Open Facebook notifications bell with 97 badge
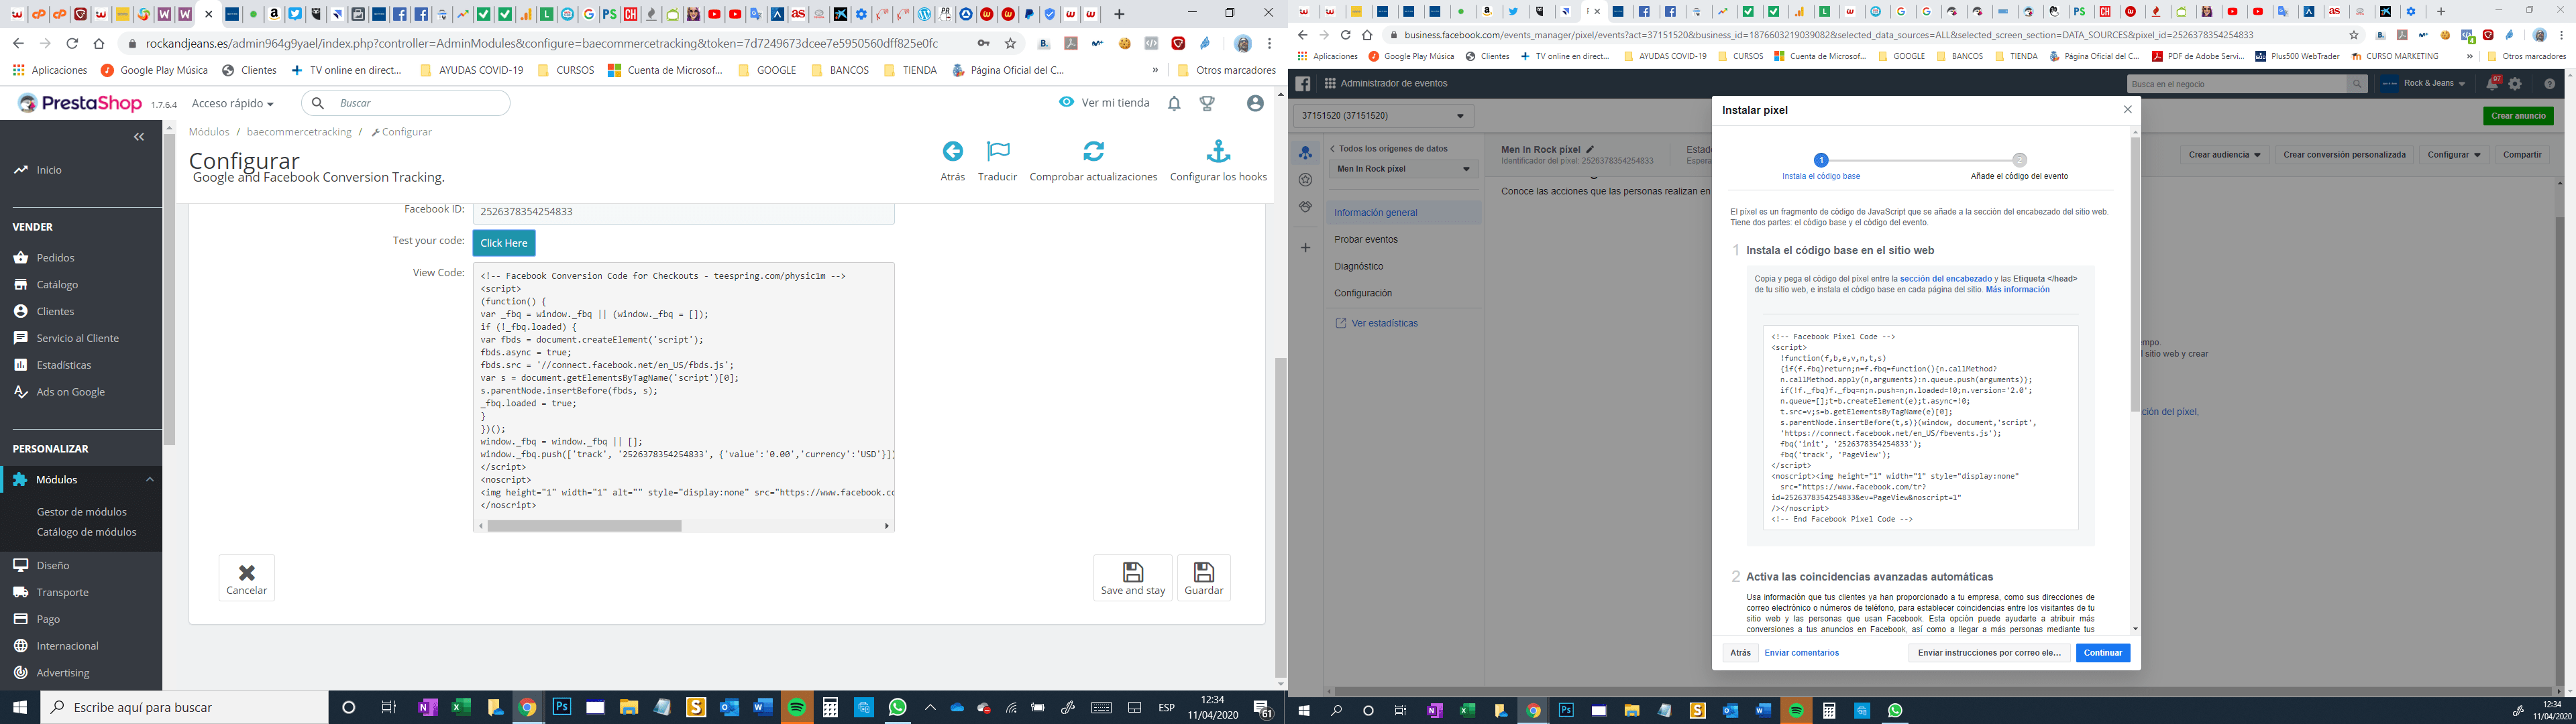Viewport: 2576px width, 724px height. [2491, 84]
